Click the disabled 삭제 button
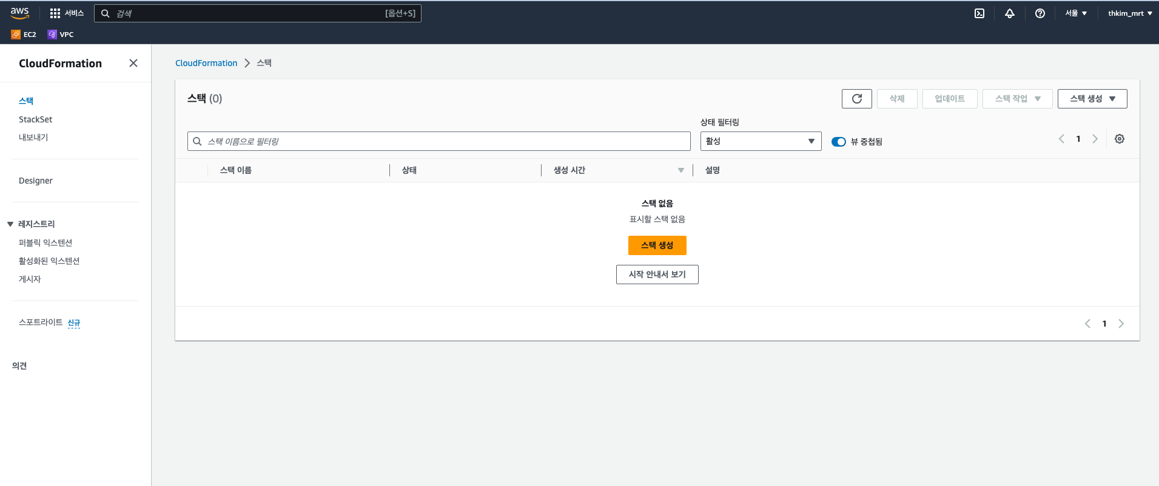Screen dimensions: 1159x486 pyautogui.click(x=897, y=99)
